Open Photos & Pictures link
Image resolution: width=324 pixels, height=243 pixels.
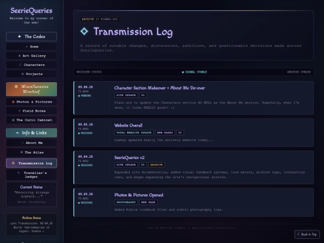tap(31, 102)
